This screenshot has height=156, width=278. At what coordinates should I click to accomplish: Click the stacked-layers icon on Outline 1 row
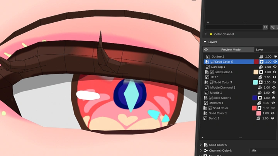tap(261, 56)
